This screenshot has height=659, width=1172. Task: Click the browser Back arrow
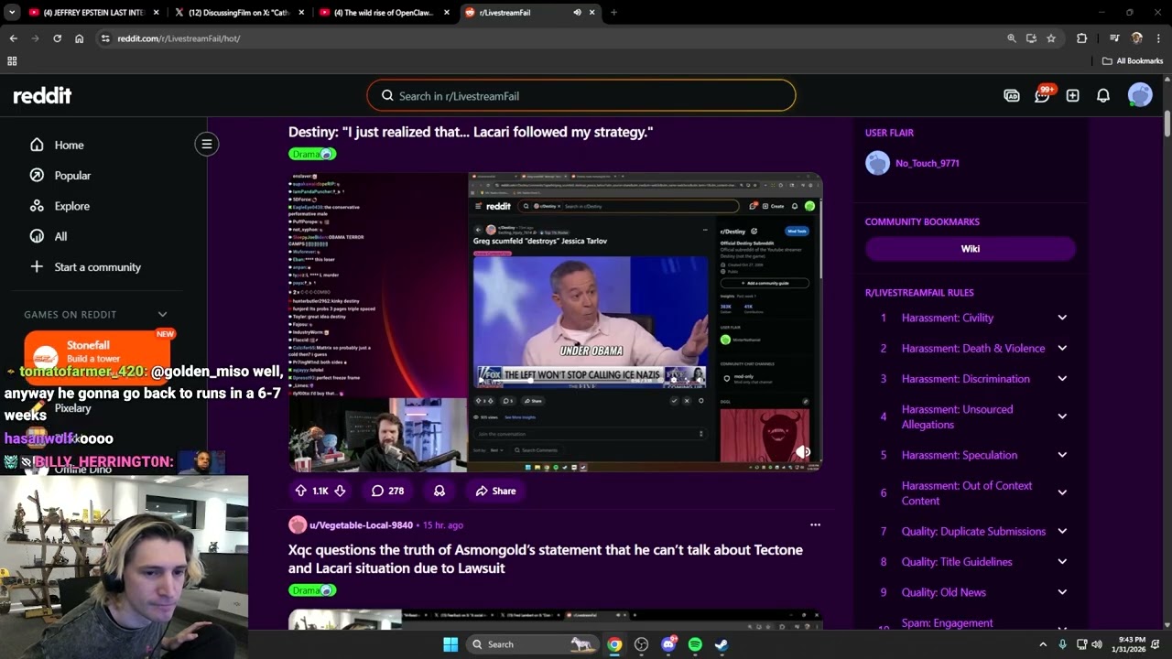tap(13, 38)
